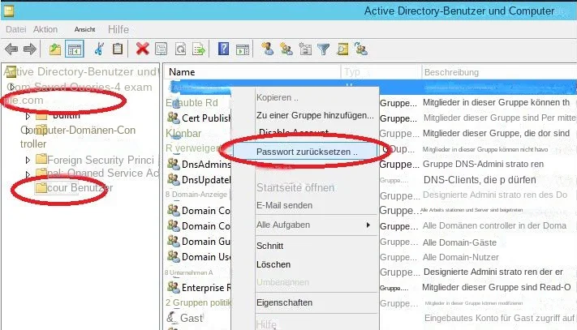Expand the Managed Service Ac node arrow

pos(28,174)
